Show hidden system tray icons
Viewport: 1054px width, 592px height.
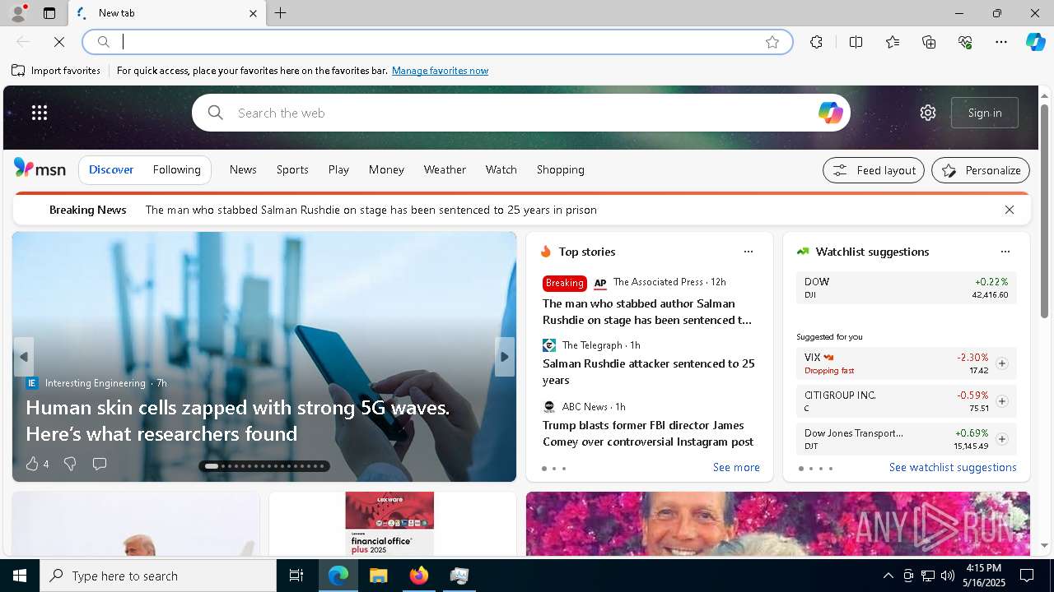888,576
